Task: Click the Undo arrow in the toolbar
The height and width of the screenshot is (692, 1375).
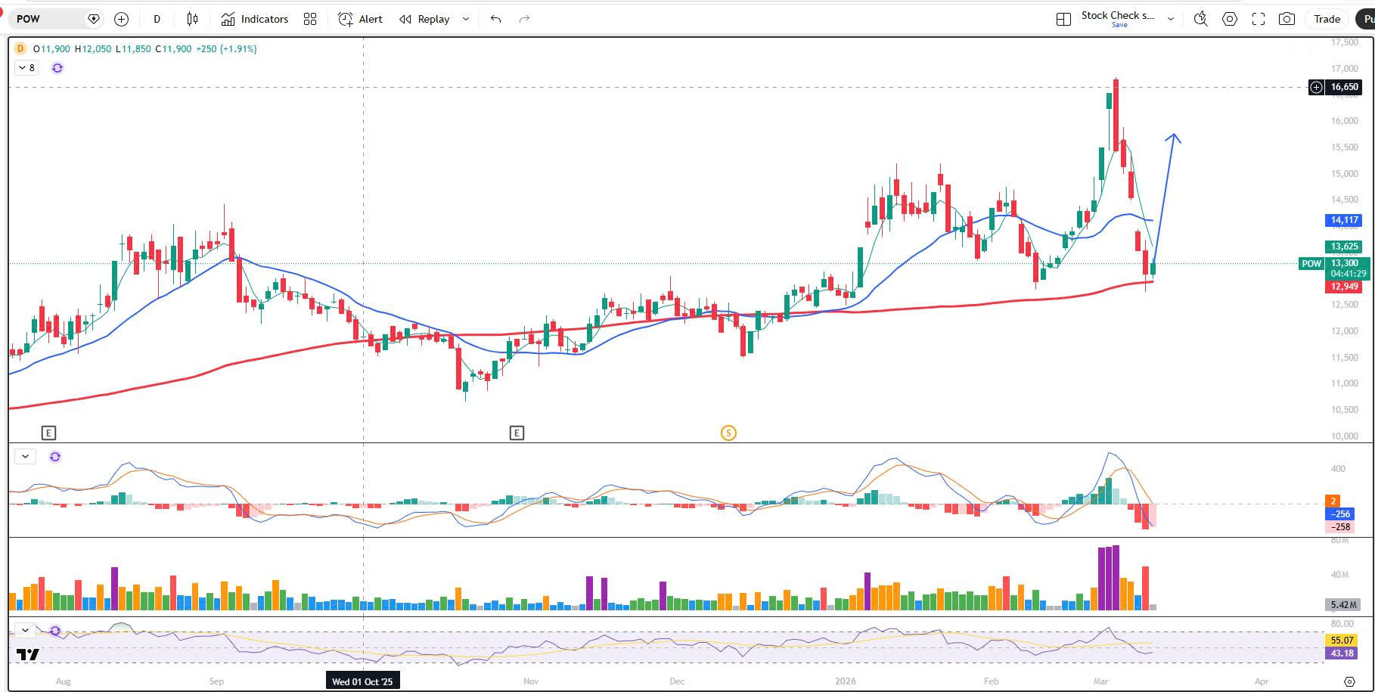Action: pyautogui.click(x=495, y=19)
